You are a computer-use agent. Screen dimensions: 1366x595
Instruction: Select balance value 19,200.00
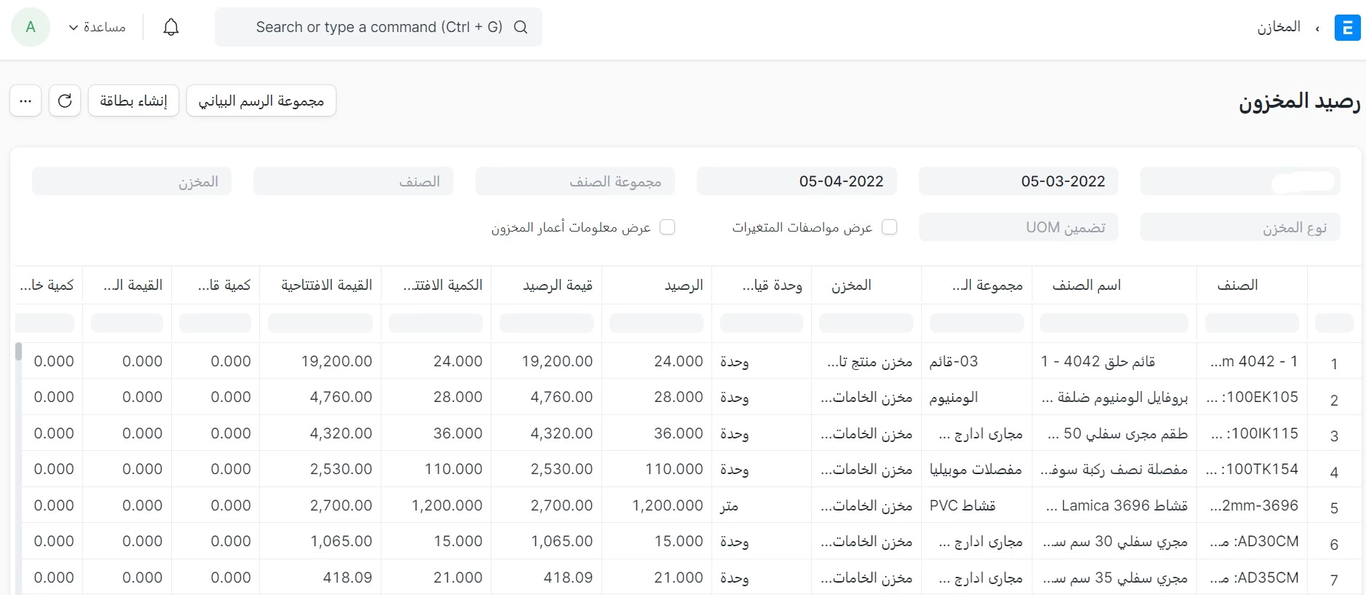click(546, 361)
